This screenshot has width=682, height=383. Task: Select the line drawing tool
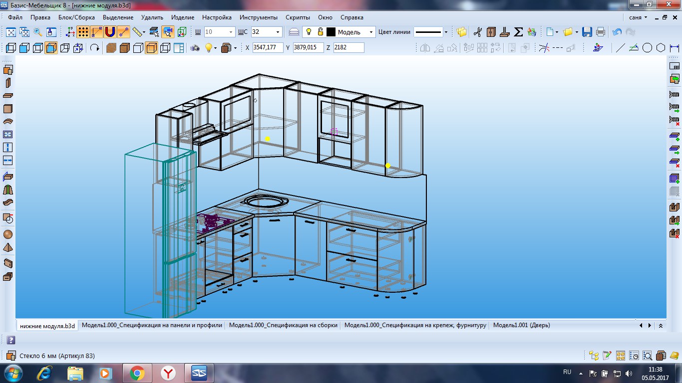point(620,48)
